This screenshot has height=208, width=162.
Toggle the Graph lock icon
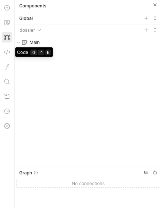click(155, 173)
